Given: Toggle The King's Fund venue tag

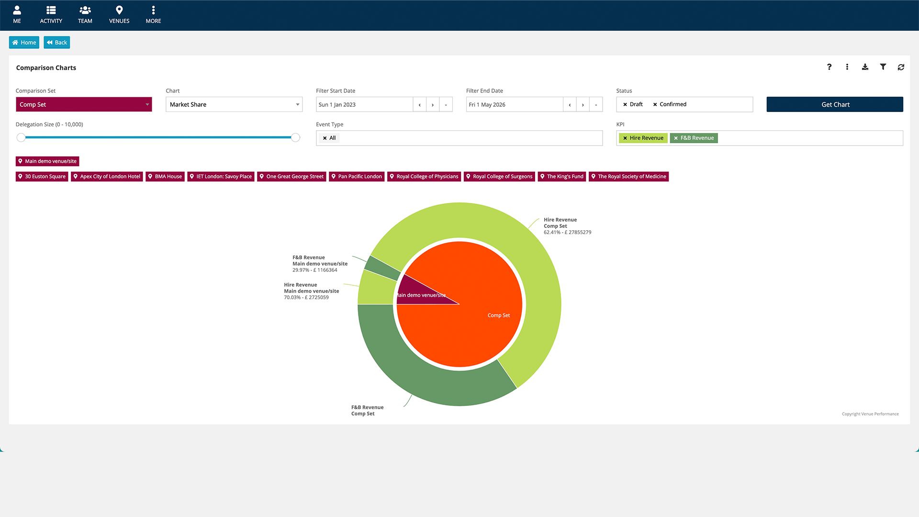Looking at the screenshot, I should [x=562, y=177].
